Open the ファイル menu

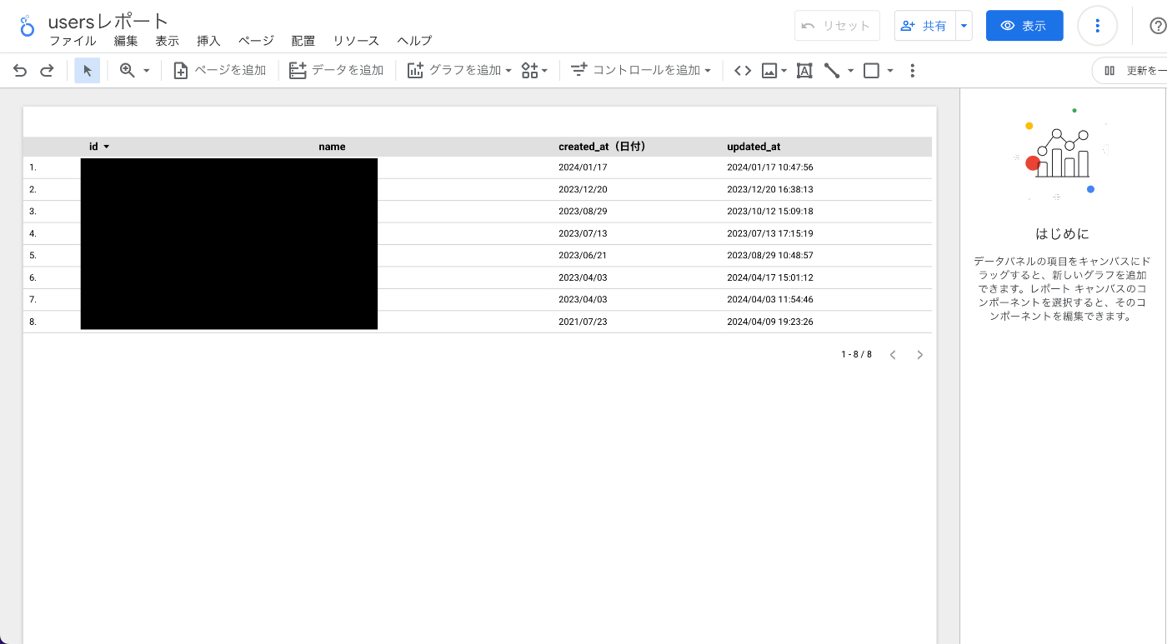pos(73,41)
